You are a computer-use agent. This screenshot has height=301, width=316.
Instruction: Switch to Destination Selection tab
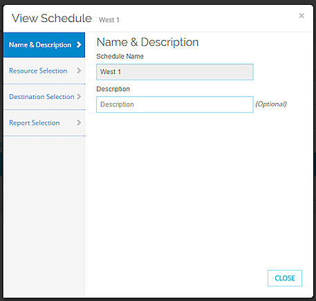(x=44, y=97)
